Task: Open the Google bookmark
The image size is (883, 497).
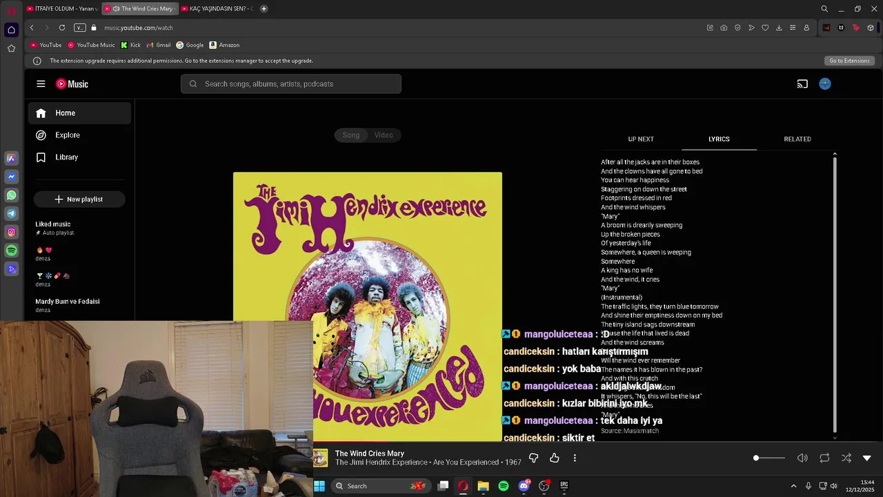Action: tap(190, 45)
